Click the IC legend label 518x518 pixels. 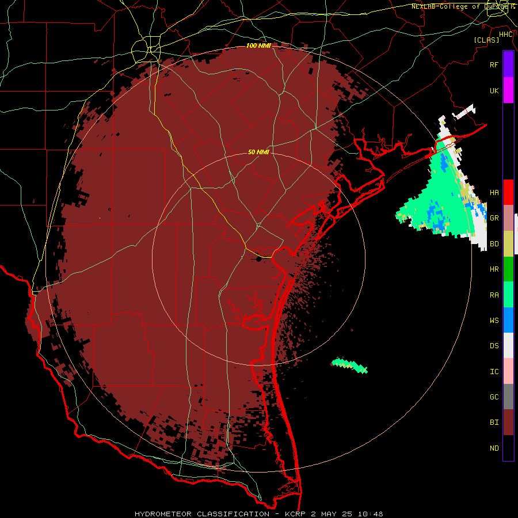[x=494, y=372]
